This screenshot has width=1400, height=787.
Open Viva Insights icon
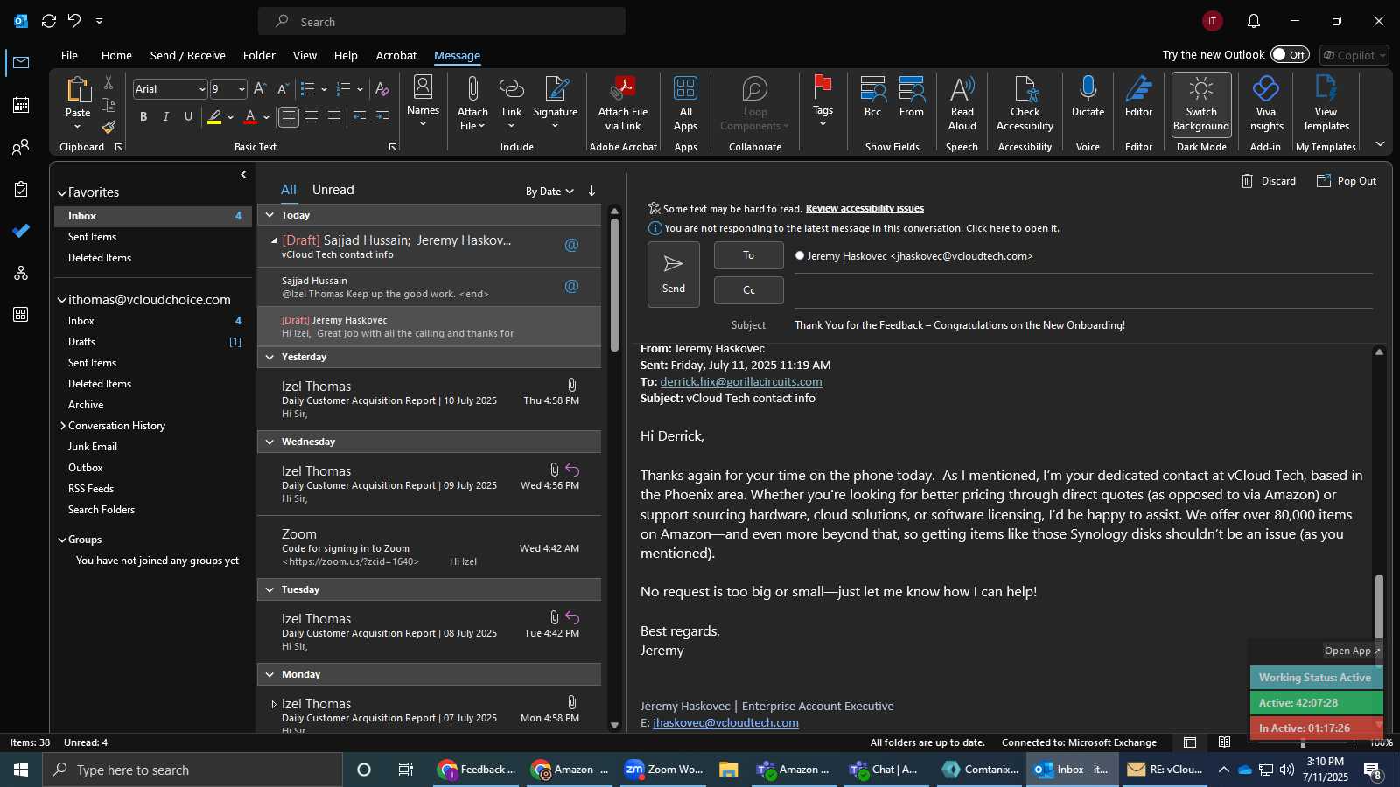coord(1265,88)
